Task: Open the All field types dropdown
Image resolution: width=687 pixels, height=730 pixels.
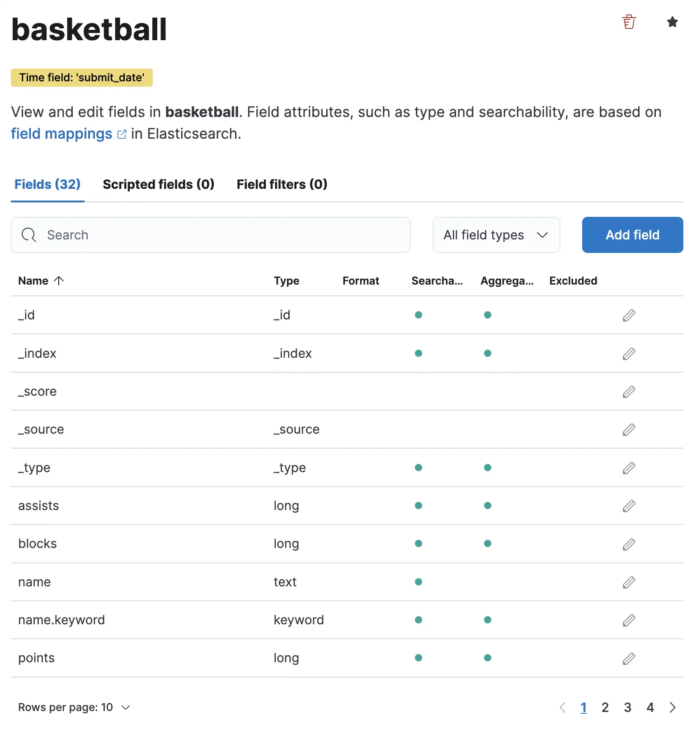Action: tap(496, 235)
